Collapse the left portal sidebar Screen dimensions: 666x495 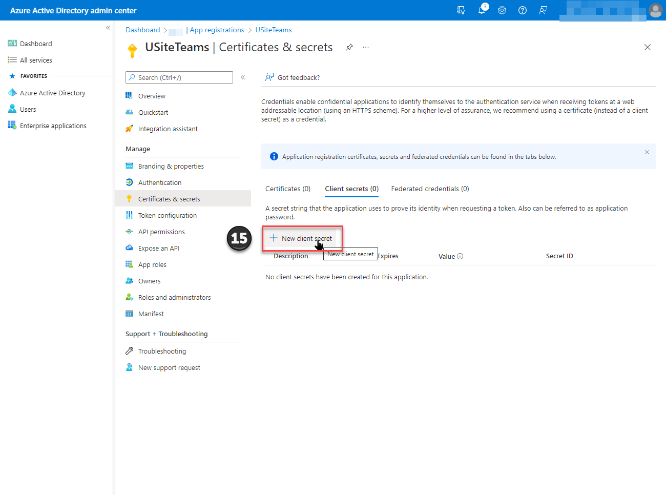[108, 28]
